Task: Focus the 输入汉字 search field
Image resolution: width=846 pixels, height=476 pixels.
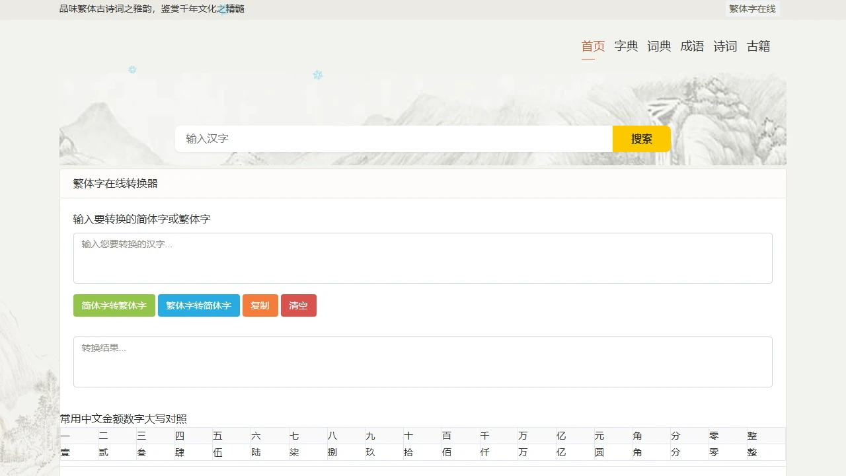Action: (x=393, y=139)
